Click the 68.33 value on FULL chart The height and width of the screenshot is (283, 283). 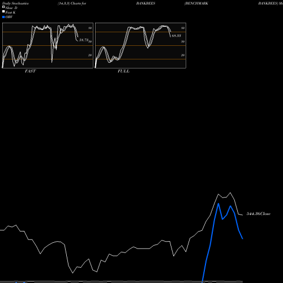(x=177, y=36)
